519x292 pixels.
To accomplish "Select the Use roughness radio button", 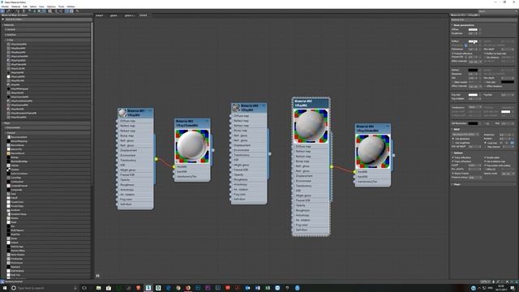I will click(453, 143).
